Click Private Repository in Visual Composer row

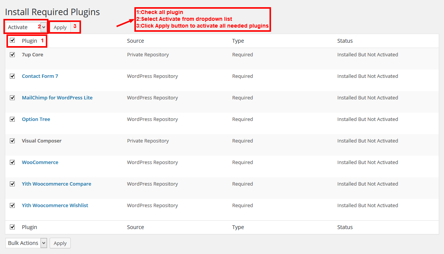[148, 141]
